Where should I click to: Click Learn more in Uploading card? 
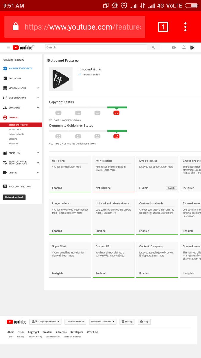[75, 167]
